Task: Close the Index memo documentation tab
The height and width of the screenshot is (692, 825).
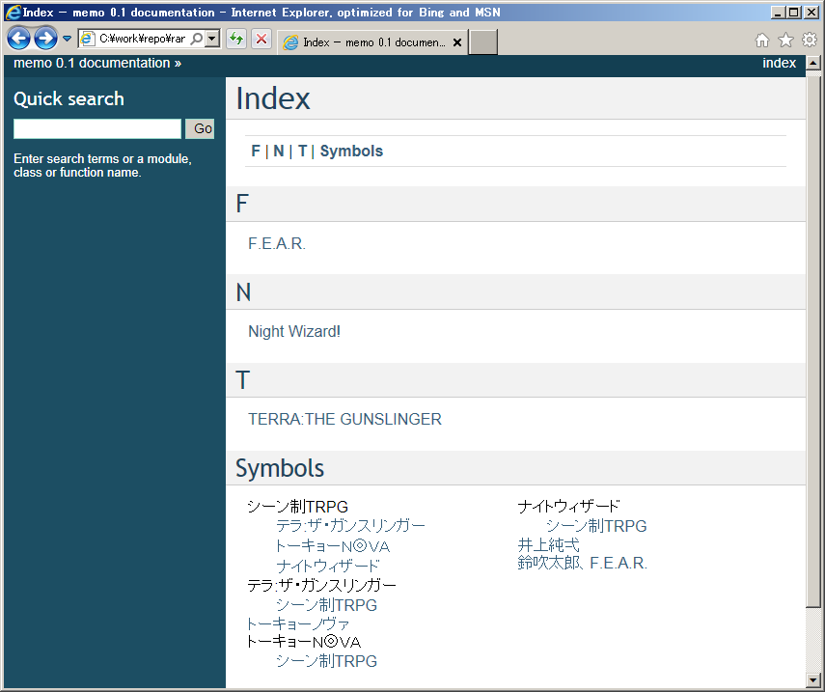Action: click(457, 42)
